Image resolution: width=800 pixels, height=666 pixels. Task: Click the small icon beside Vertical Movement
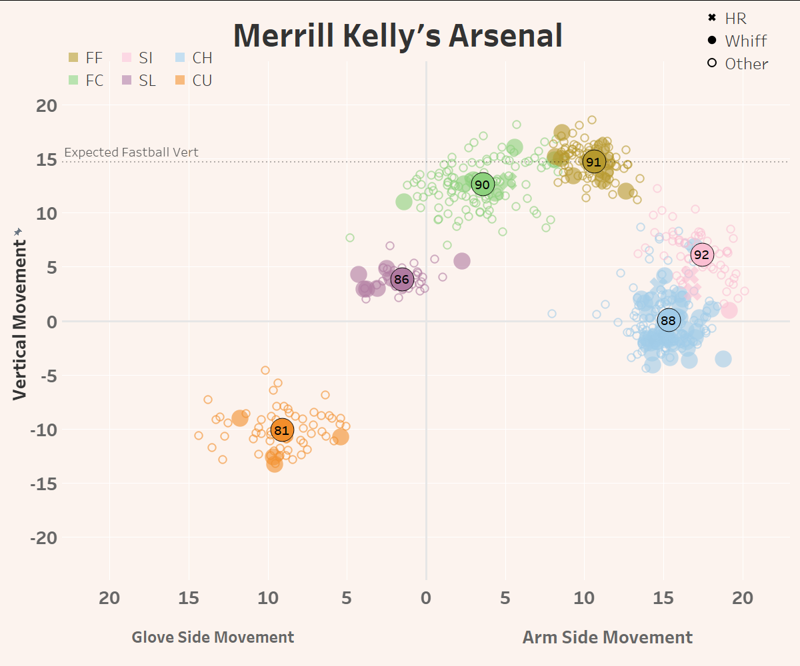(x=19, y=231)
